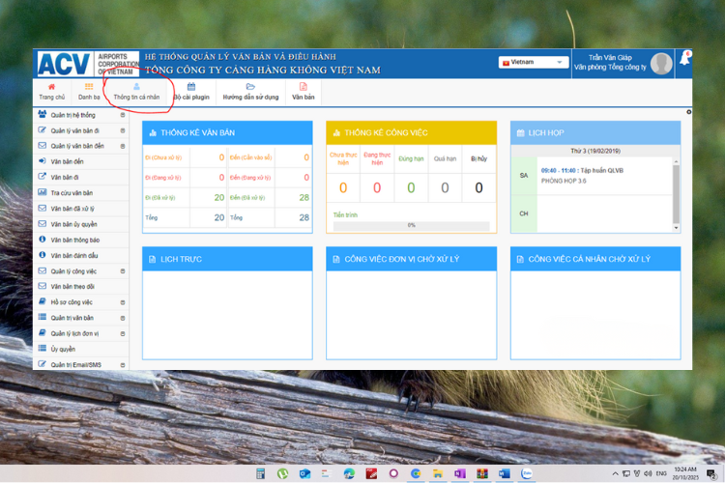This screenshot has width=725, height=483.
Task: Open Outlook from the taskbar
Action: (x=304, y=473)
